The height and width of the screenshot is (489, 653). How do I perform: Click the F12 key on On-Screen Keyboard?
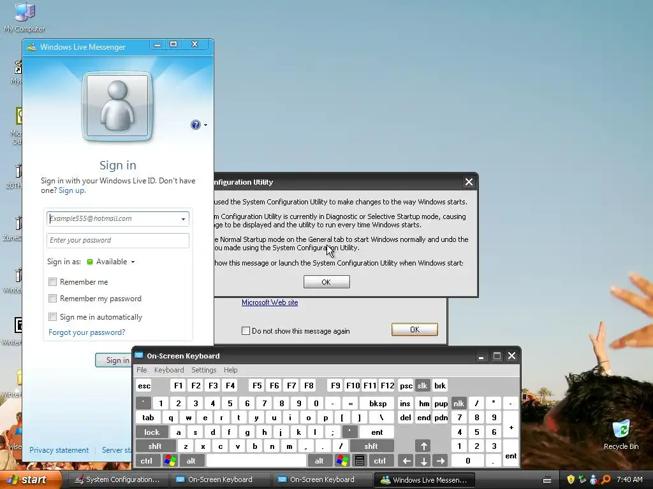[387, 385]
